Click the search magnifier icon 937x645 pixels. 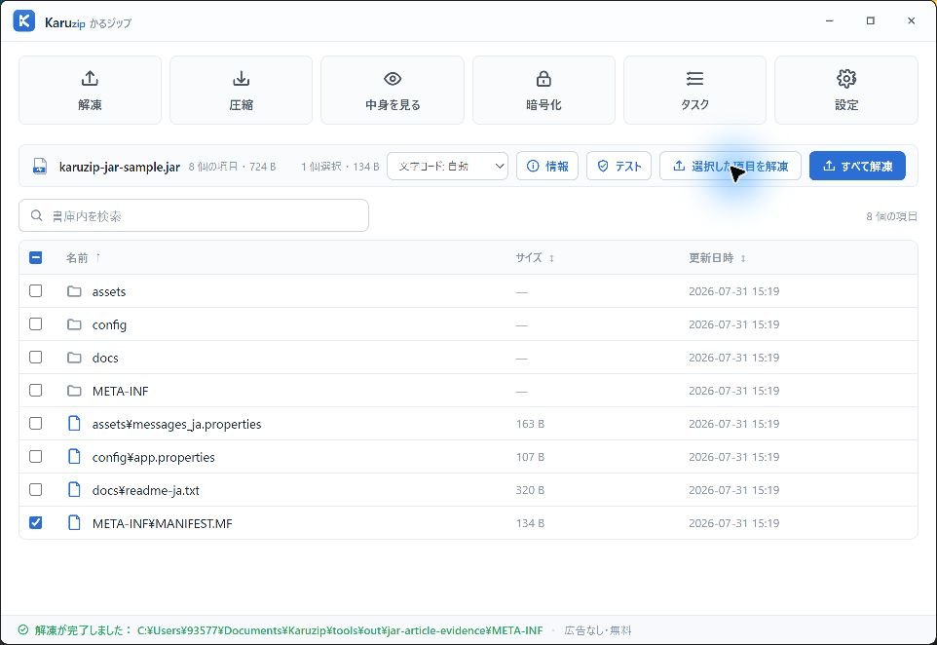(36, 215)
